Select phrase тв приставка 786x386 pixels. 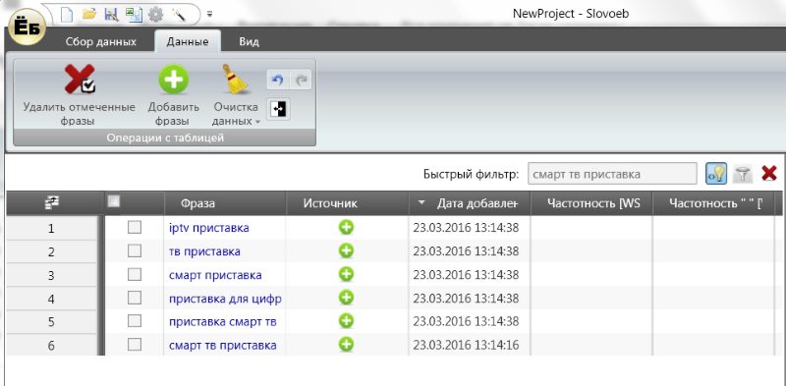tap(204, 251)
